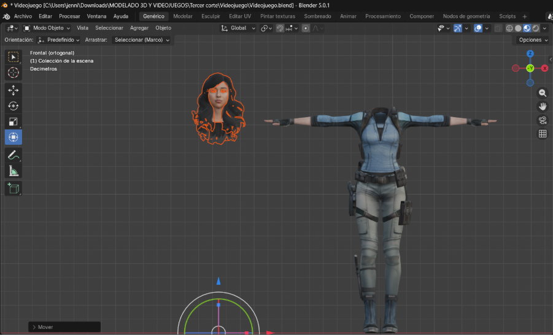Open Global transform orientation dropdown
Screen dimensions: 553x335
(238, 28)
